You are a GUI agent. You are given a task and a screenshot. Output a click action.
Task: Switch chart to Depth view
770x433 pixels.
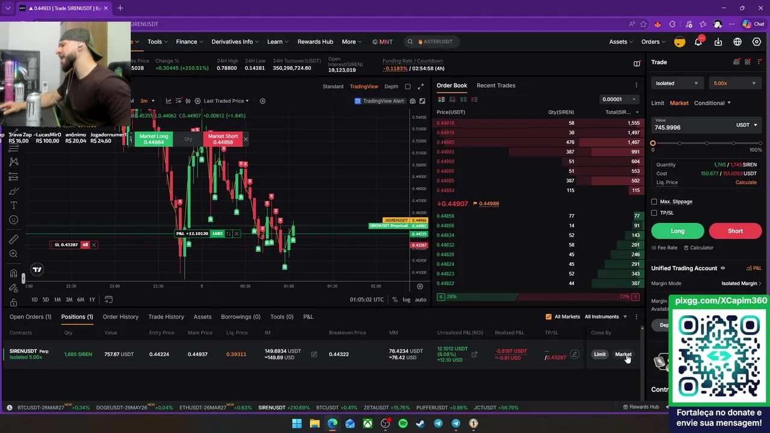tap(391, 87)
